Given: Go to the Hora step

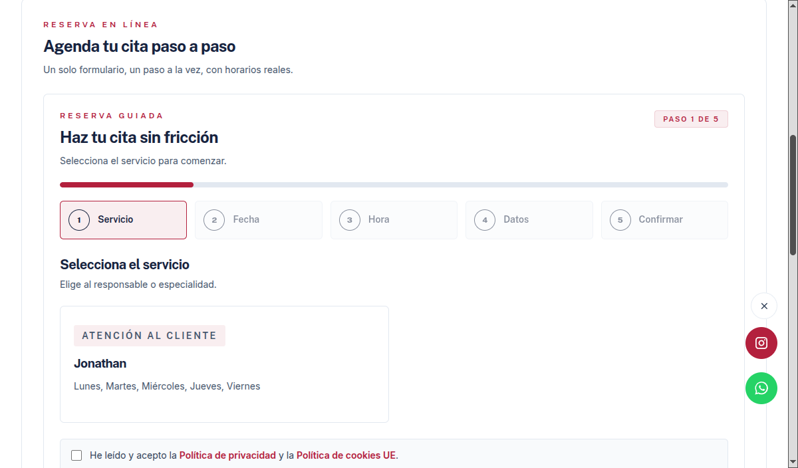Looking at the screenshot, I should tap(394, 220).
